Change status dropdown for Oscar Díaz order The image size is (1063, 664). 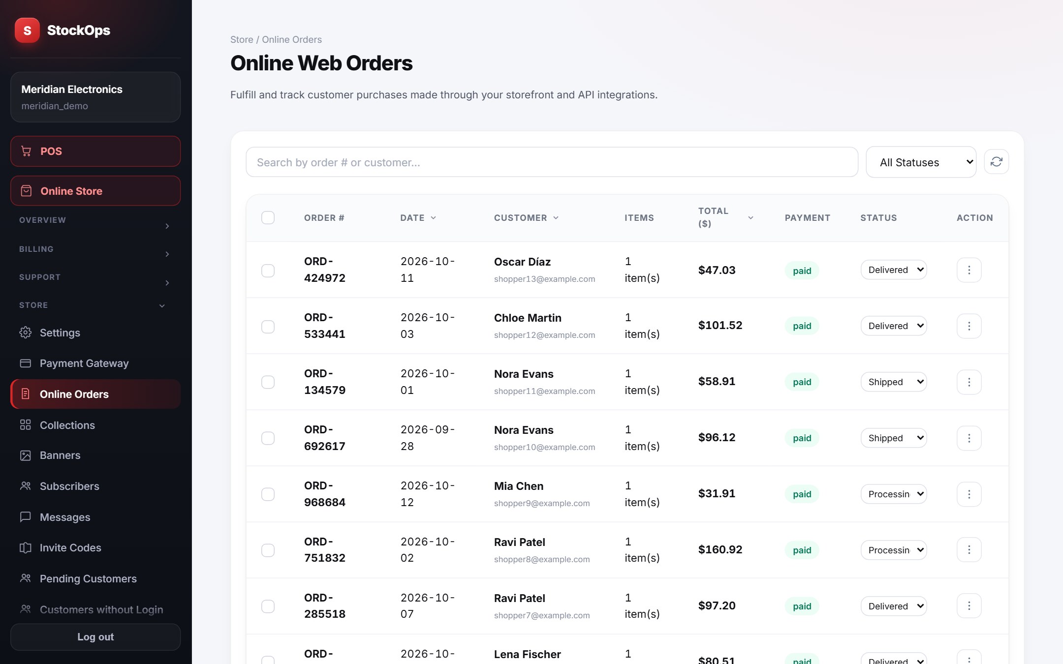pos(894,270)
